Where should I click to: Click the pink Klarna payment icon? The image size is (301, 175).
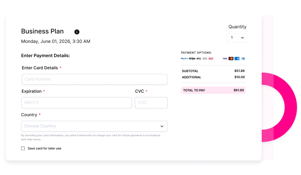[x=211, y=59]
